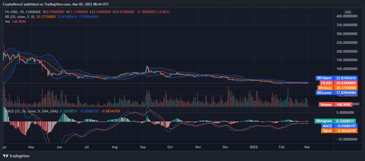Click the Histogram axis label
The height and width of the screenshot is (161, 365).
[324, 121]
